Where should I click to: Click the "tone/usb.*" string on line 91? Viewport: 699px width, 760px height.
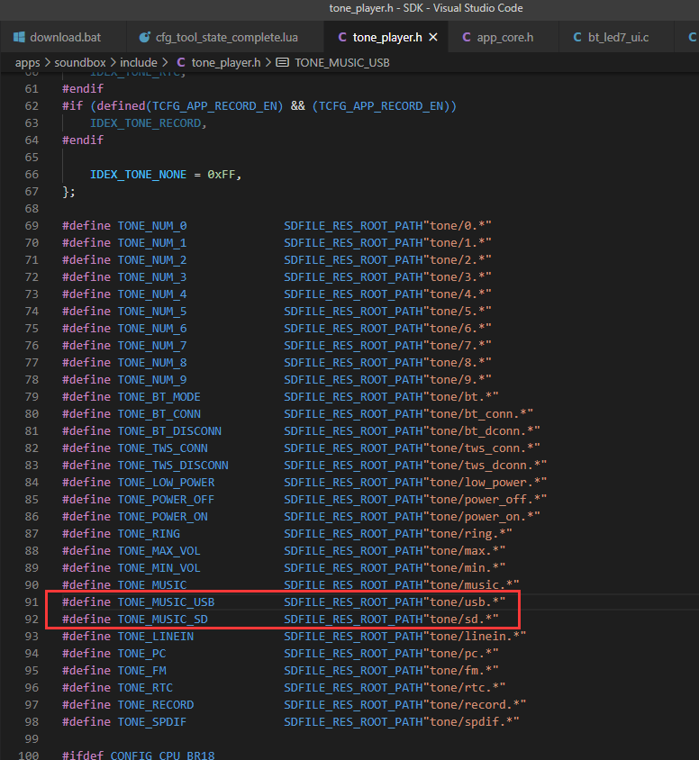pyautogui.click(x=465, y=602)
